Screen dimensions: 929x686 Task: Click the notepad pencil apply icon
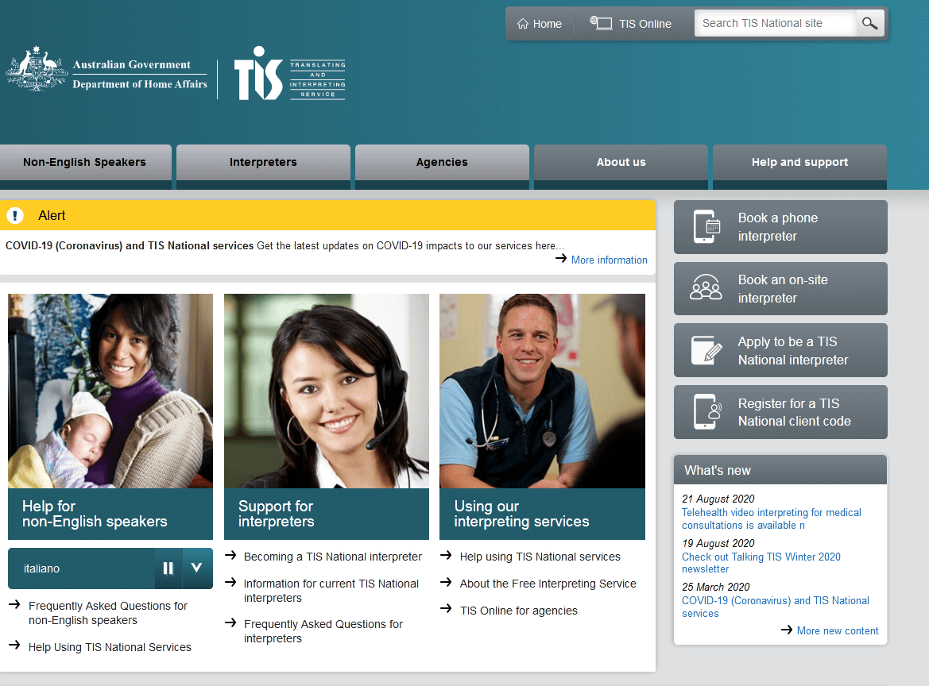point(706,350)
